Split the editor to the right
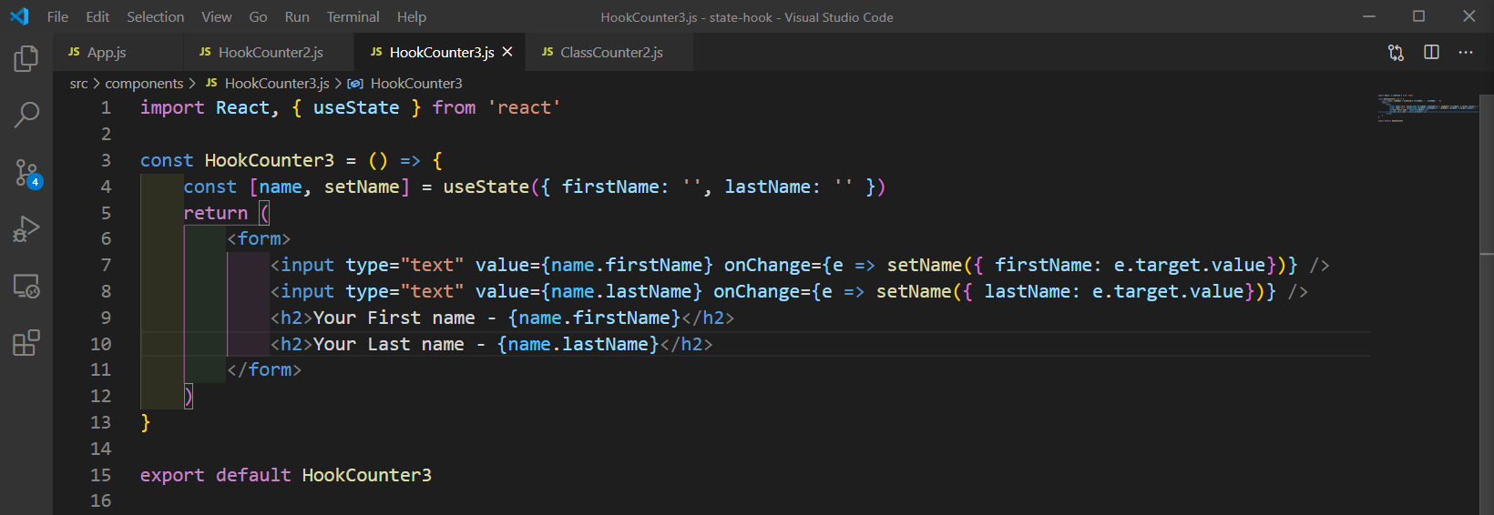Image resolution: width=1494 pixels, height=515 pixels. point(1431,53)
